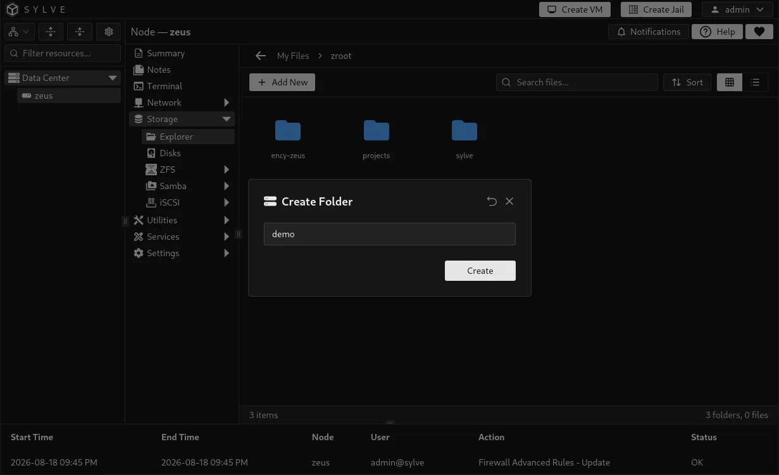Viewport: 779px width, 475px height.
Task: Click Create in the dialog
Action: (x=480, y=271)
